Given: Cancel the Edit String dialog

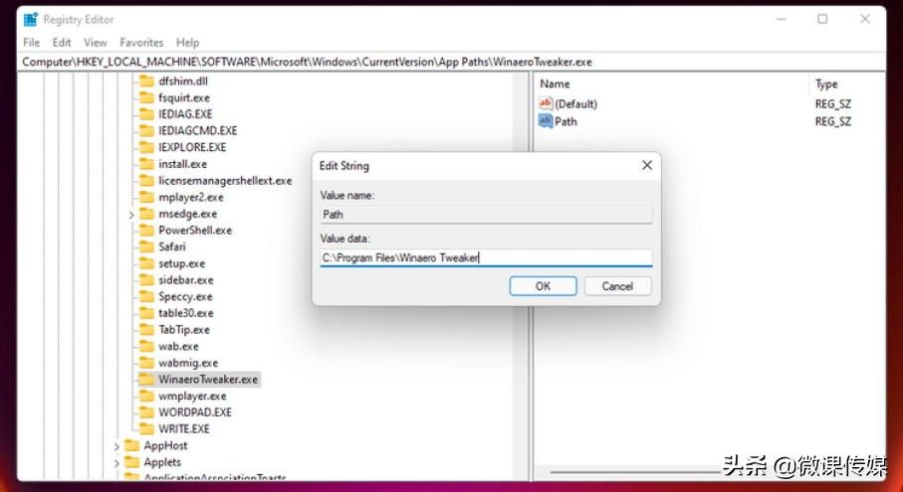Looking at the screenshot, I should (618, 286).
